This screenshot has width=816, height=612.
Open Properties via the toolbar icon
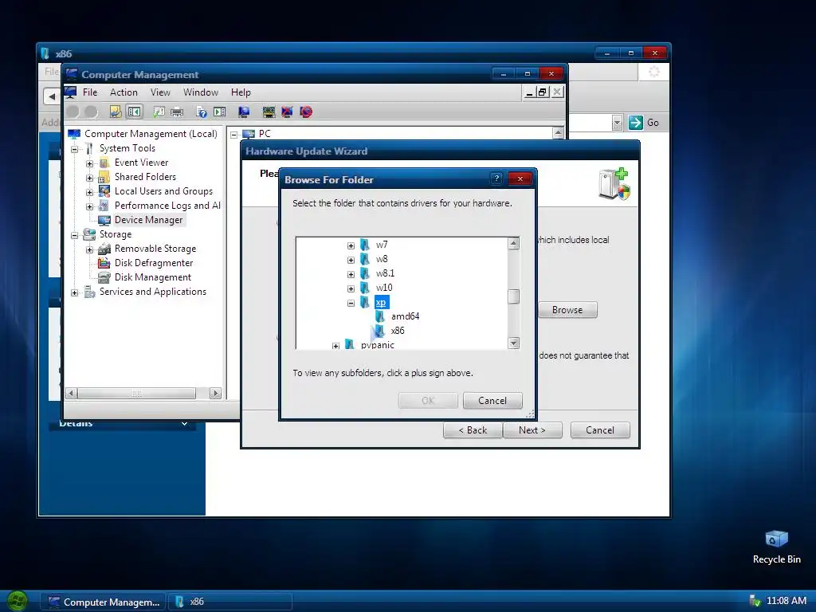pos(159,112)
